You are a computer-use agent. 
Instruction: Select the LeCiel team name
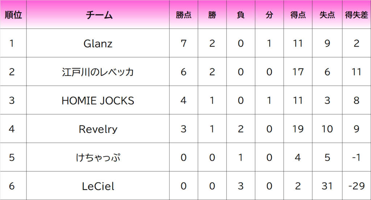(98, 186)
